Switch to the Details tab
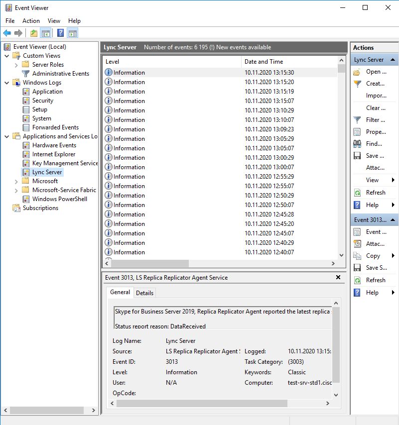 coord(144,293)
